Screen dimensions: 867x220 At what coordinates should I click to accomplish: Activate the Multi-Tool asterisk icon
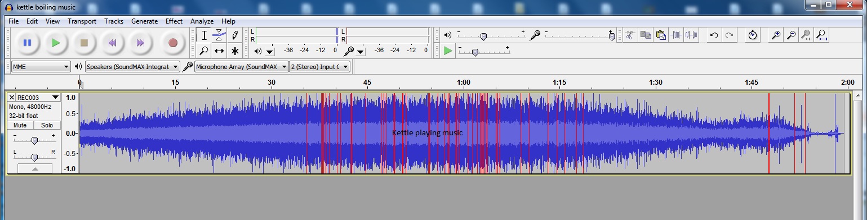pos(235,51)
